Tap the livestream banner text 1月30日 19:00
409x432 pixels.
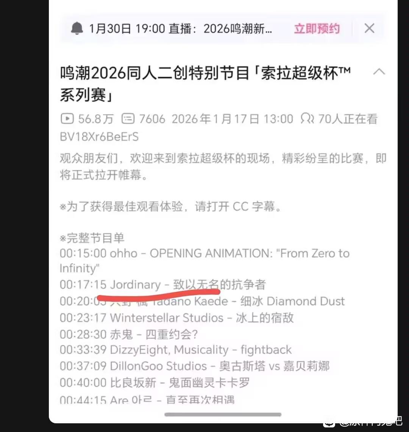click(127, 29)
